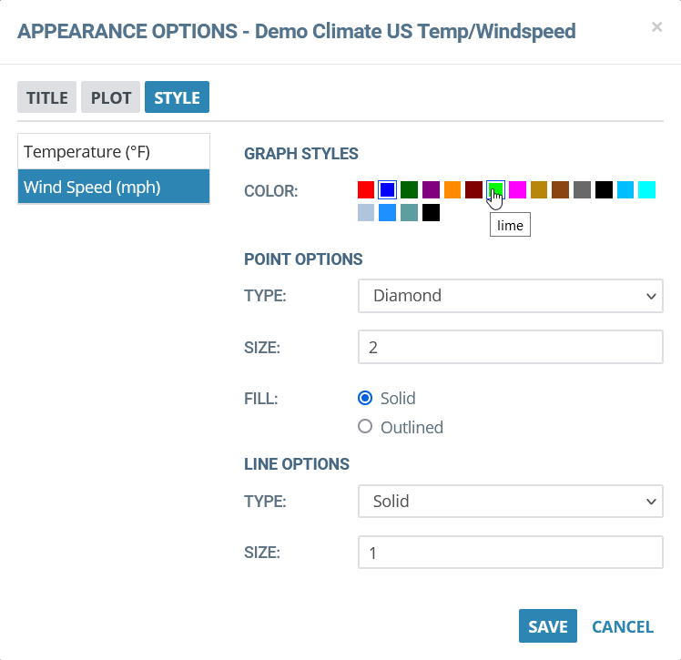Switch to the TITLE tab
This screenshot has height=660, width=681.
(47, 96)
